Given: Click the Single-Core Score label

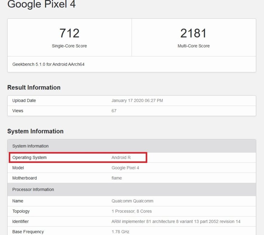Looking at the screenshot, I should click(69, 46).
